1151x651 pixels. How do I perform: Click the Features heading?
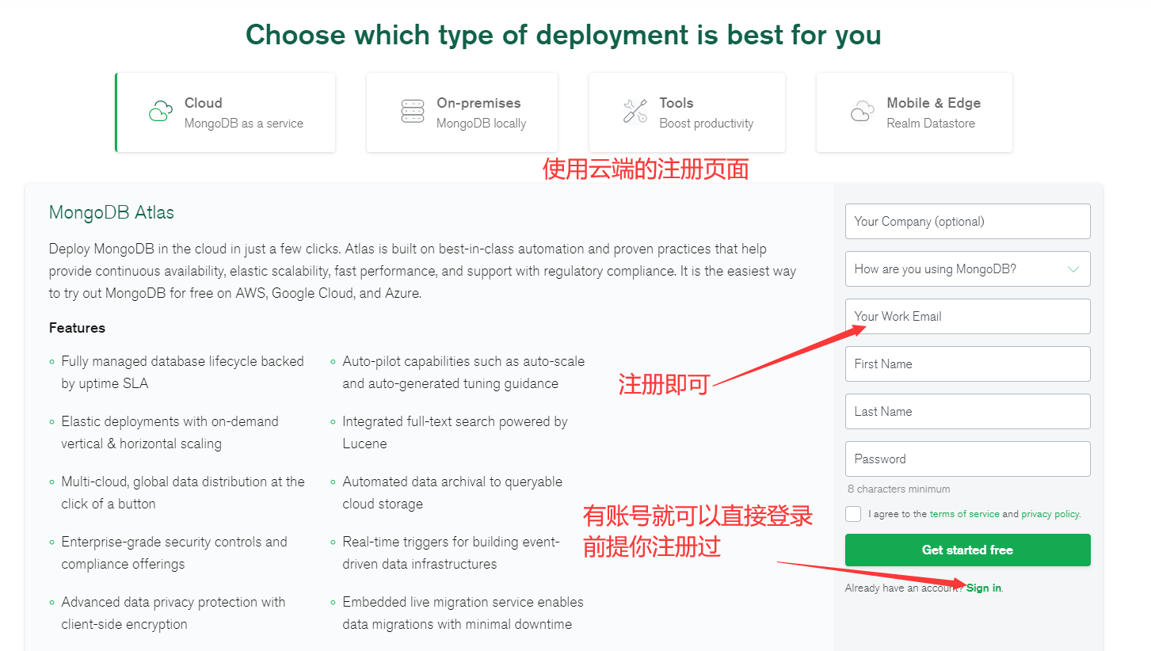77,328
